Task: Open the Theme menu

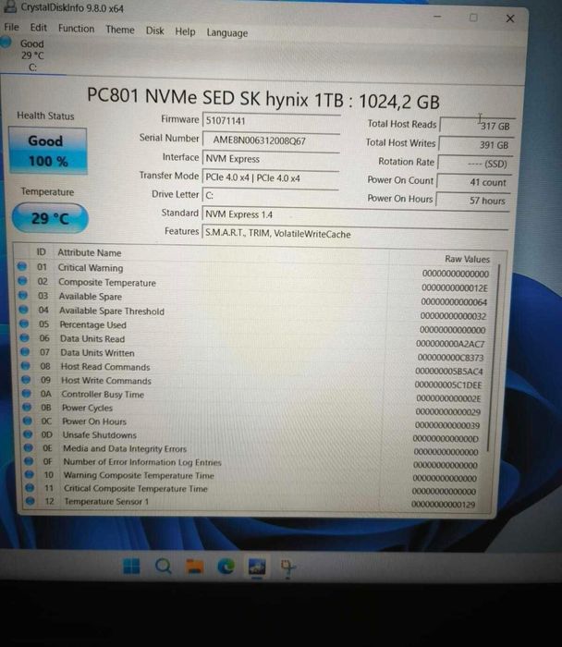Action: (119, 30)
